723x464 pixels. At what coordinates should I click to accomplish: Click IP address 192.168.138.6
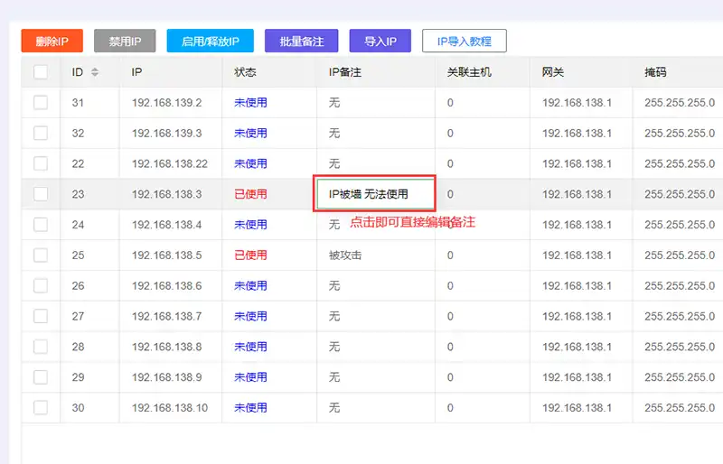pos(167,285)
